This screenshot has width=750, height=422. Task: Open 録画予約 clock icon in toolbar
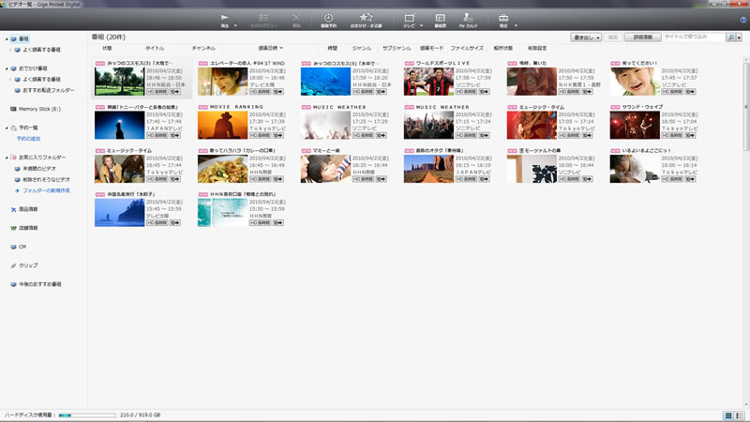point(328,19)
